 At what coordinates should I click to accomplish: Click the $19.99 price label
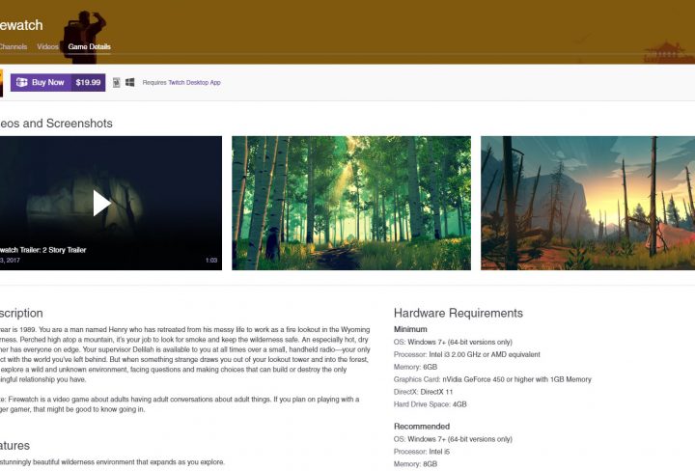point(88,83)
